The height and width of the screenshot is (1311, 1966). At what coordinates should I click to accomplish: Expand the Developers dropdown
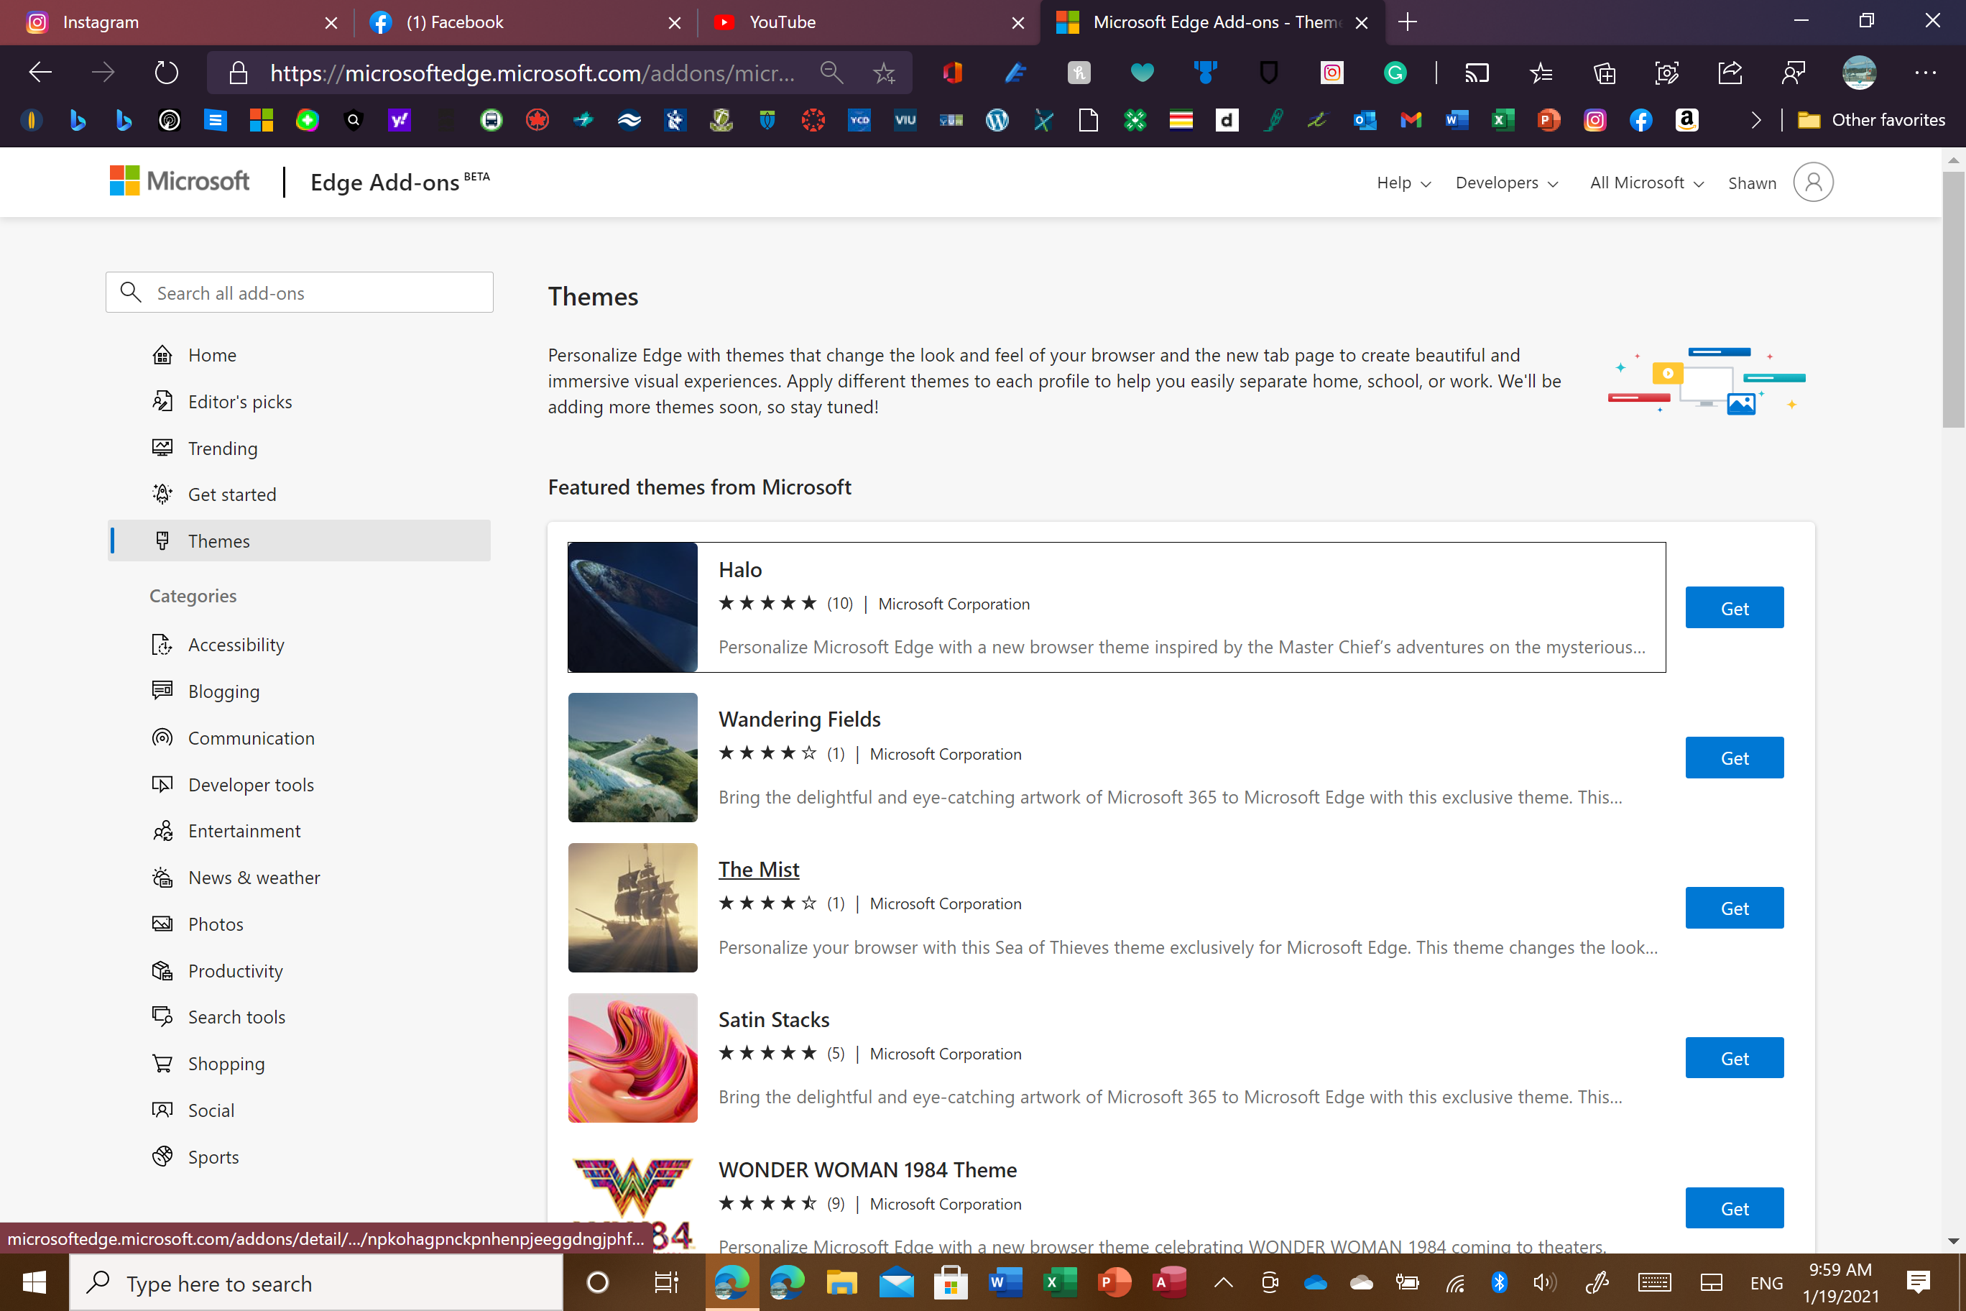pos(1506,183)
